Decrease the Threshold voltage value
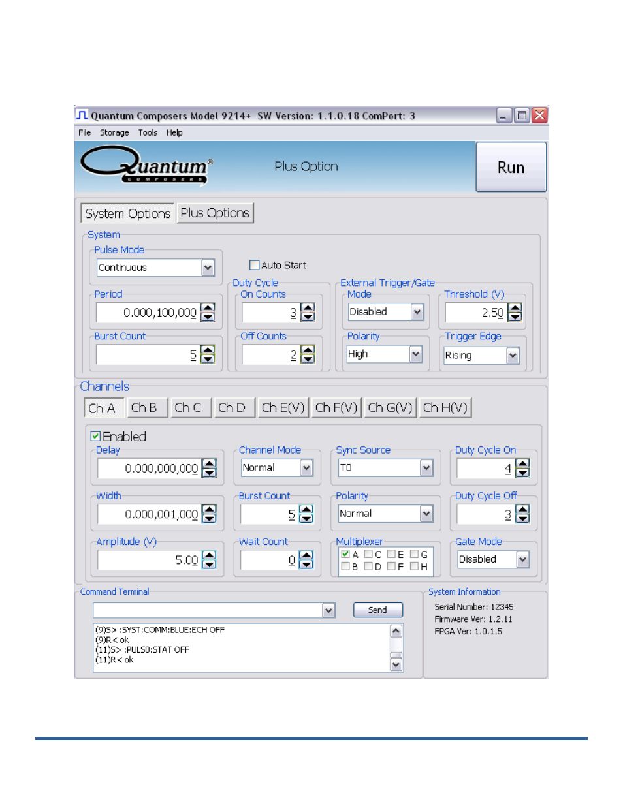Image resolution: width=623 pixels, height=806 pixels. coord(515,317)
